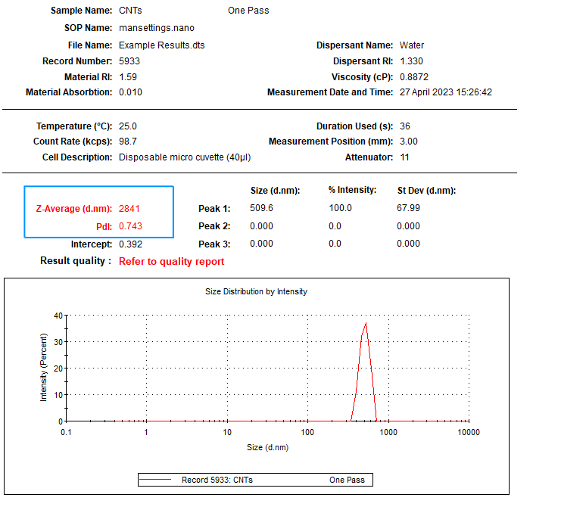This screenshot has width=586, height=510.
Task: Click the "Size (d.nm)" x-axis label
Action: [x=267, y=447]
